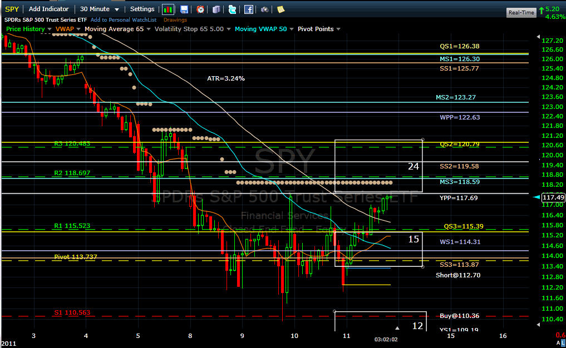Share the chart via Twitter icon
The width and height of the screenshot is (566, 348).
[233, 9]
